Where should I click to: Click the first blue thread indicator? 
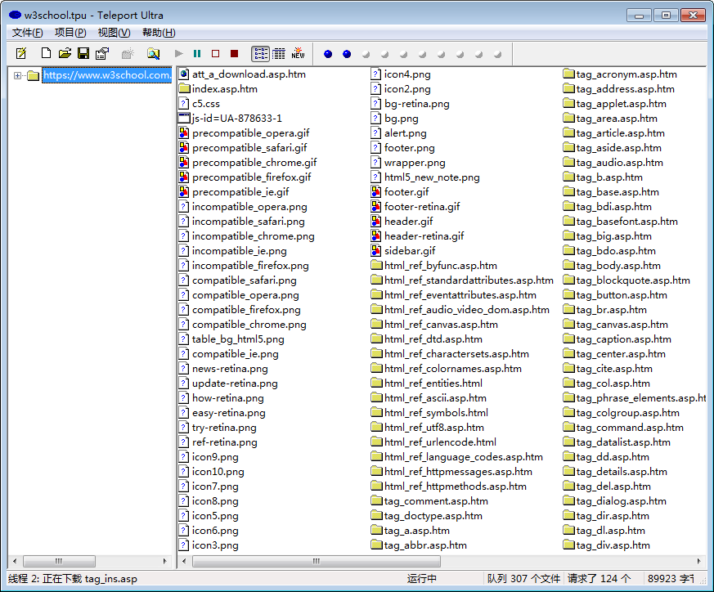point(328,54)
